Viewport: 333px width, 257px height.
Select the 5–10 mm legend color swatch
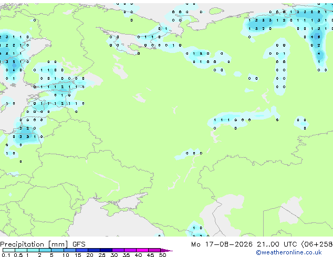pyautogui.click(x=57, y=250)
